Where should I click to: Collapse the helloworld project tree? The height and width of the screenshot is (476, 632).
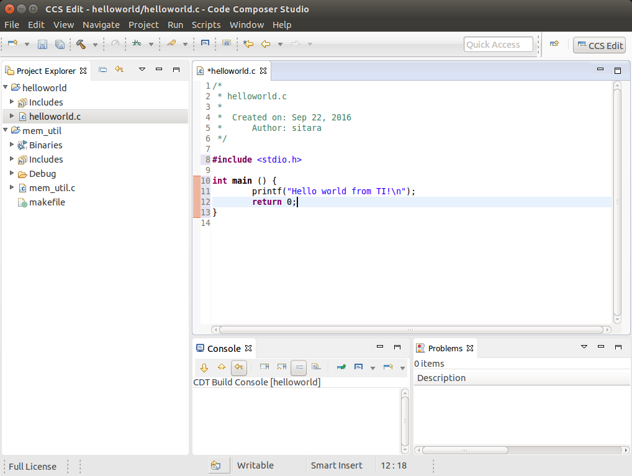pos(6,88)
